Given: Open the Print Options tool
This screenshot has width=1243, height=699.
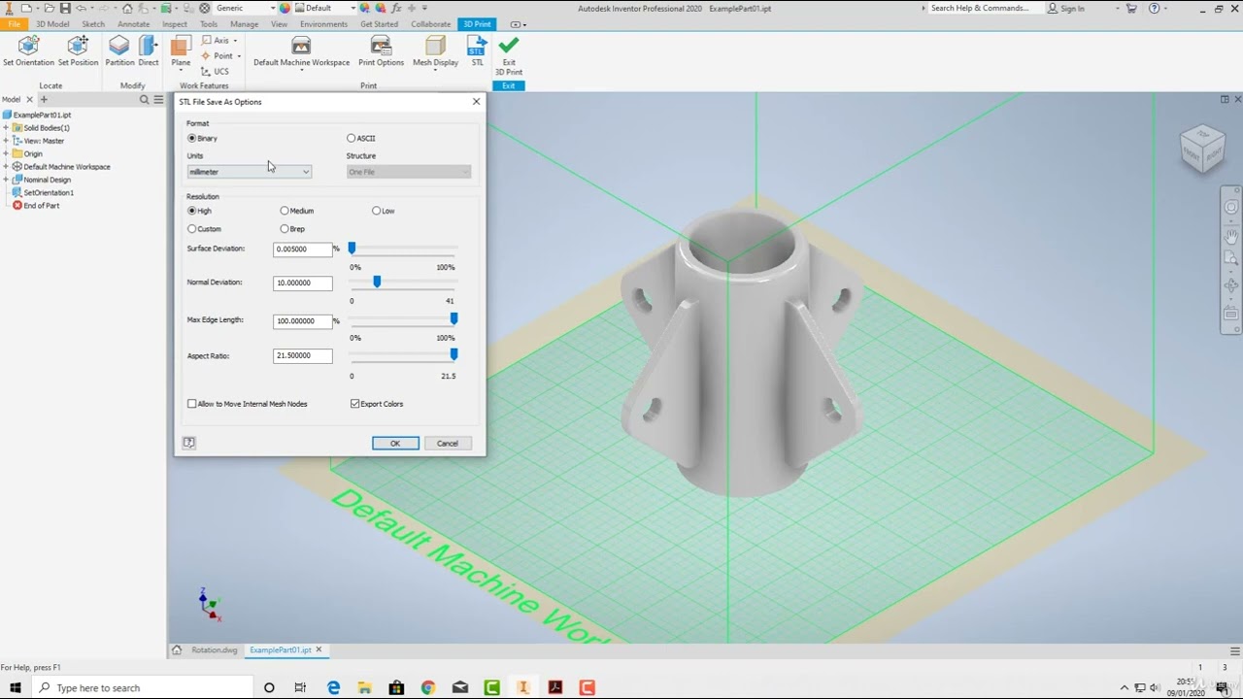Looking at the screenshot, I should (x=381, y=51).
